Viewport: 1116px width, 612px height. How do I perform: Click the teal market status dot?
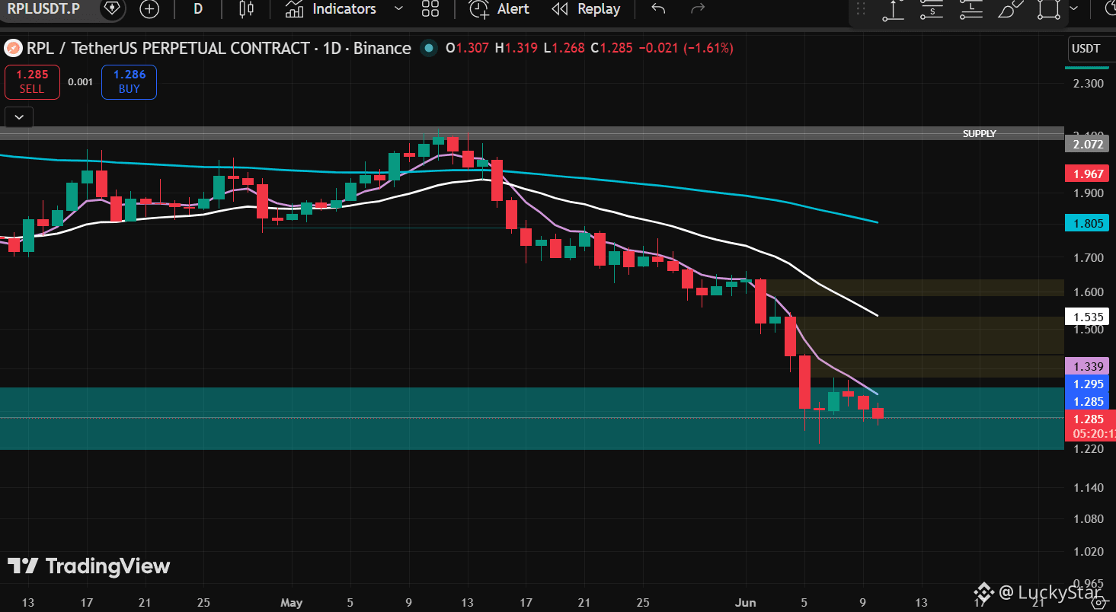[429, 49]
